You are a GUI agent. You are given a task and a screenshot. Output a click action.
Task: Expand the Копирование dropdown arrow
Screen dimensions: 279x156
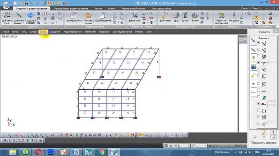tap(74, 23)
